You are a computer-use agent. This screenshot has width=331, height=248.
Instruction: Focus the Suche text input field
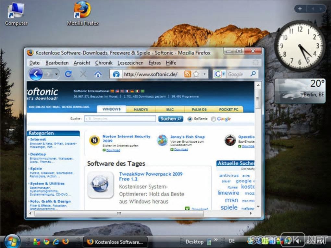pos(120,119)
